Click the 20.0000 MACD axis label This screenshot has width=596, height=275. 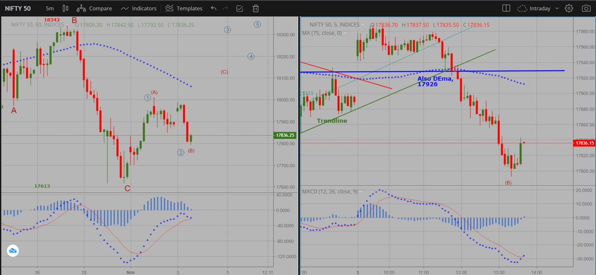(x=583, y=190)
